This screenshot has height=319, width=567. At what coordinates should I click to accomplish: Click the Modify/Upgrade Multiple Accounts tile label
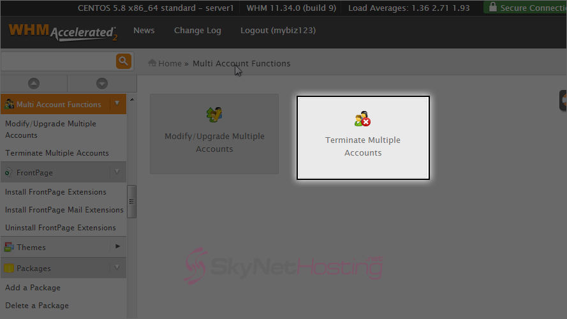tap(214, 142)
